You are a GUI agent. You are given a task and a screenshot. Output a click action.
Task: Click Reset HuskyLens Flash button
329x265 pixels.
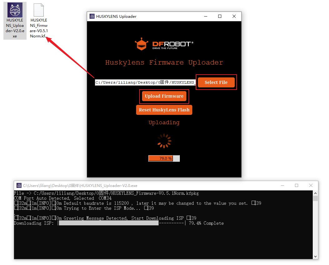tap(164, 110)
